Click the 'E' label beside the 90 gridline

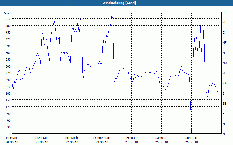[223, 114]
